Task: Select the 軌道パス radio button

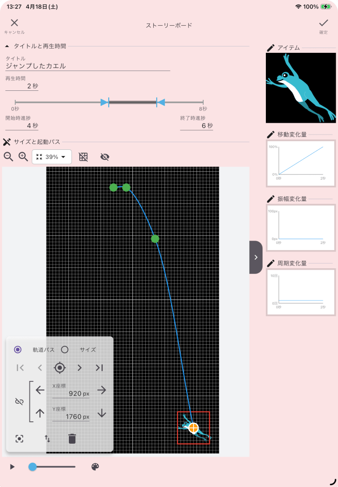Action: [x=18, y=350]
